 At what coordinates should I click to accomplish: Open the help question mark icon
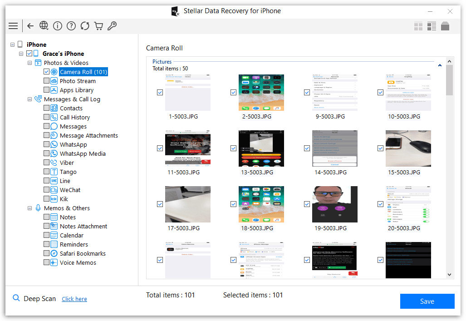coord(71,26)
